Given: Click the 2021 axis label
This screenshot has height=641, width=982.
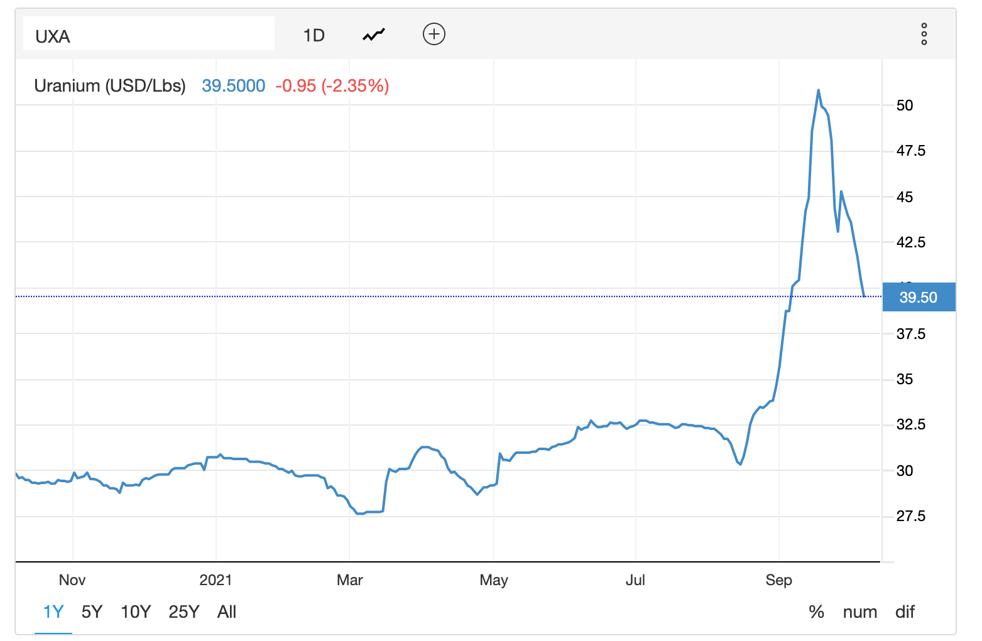Looking at the screenshot, I should pyautogui.click(x=215, y=579).
